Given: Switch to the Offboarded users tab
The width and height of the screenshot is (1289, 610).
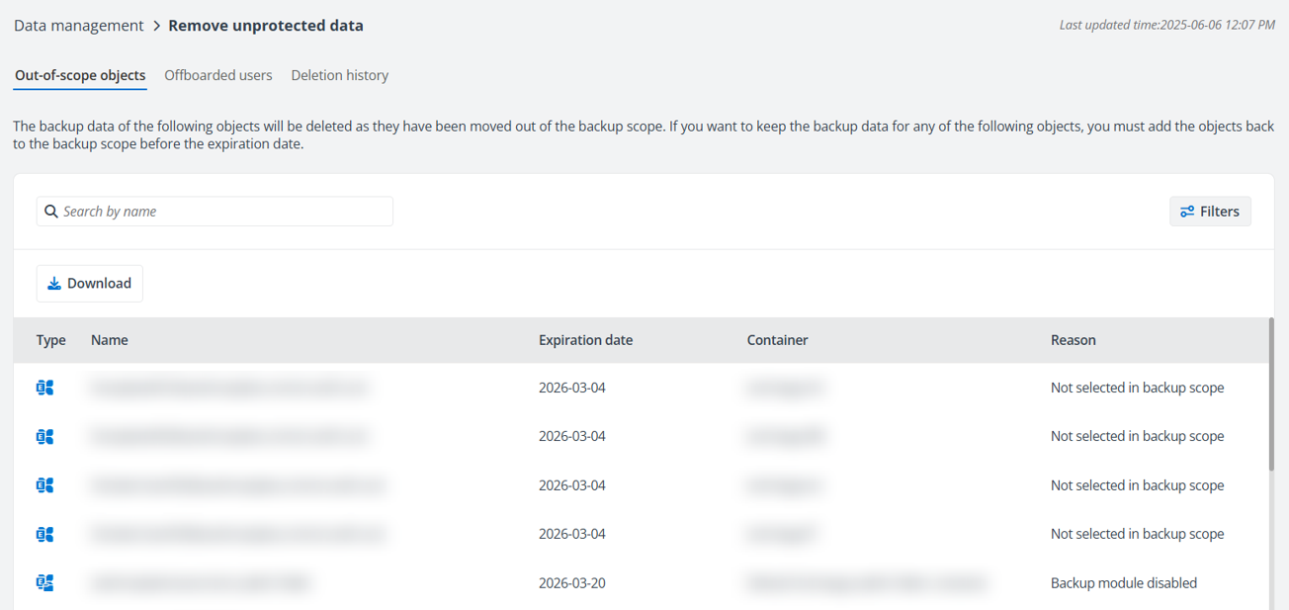Looking at the screenshot, I should (217, 75).
